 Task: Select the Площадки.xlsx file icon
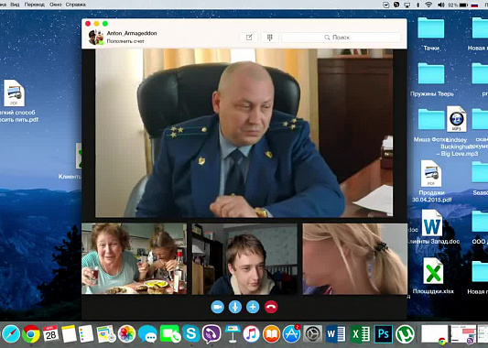click(x=433, y=271)
